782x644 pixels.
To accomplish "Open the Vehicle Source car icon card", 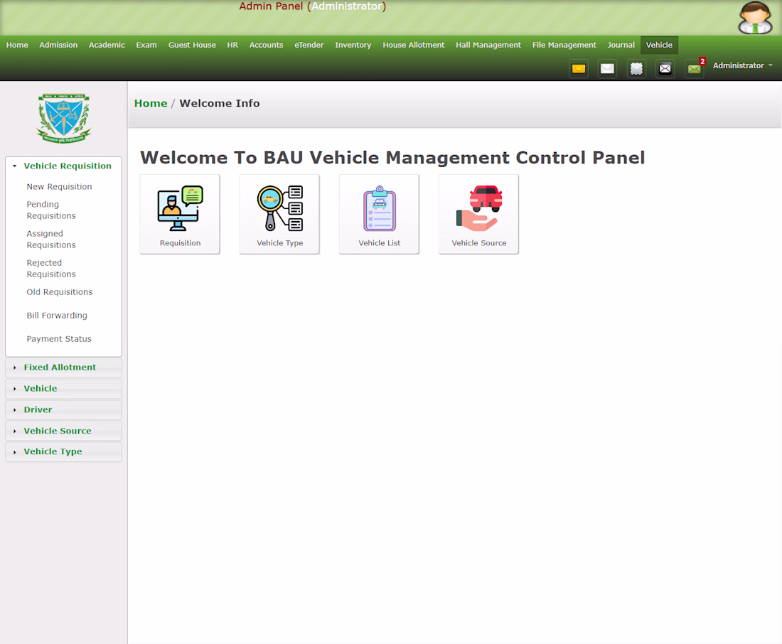I will [478, 214].
